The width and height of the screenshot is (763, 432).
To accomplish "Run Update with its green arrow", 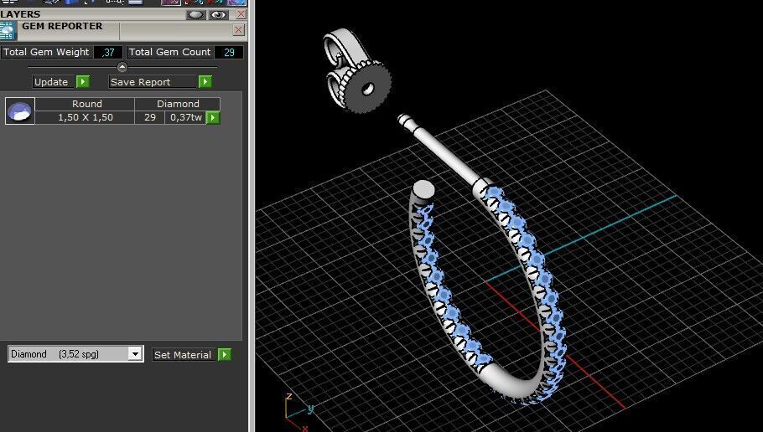I will pos(83,82).
